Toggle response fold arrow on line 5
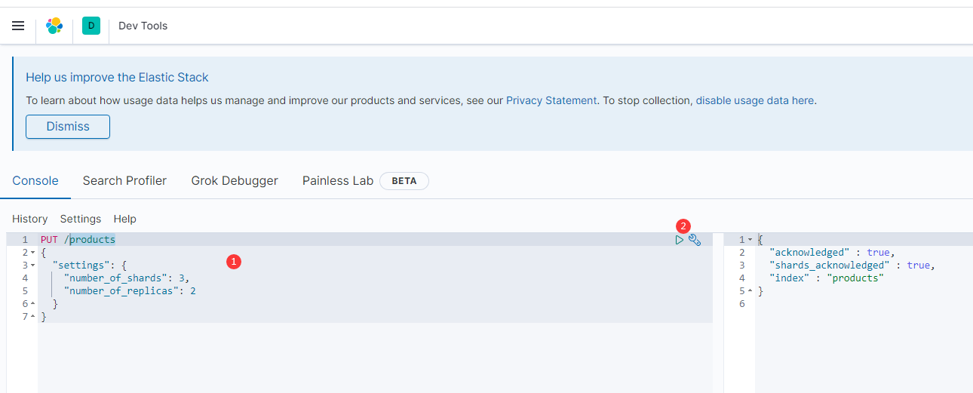This screenshot has width=973, height=393. tap(750, 291)
